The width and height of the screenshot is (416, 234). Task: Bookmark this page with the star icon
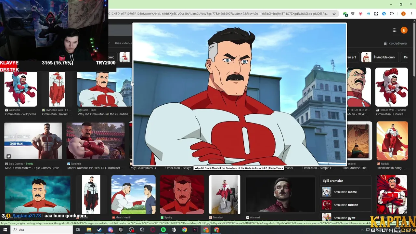334,14
